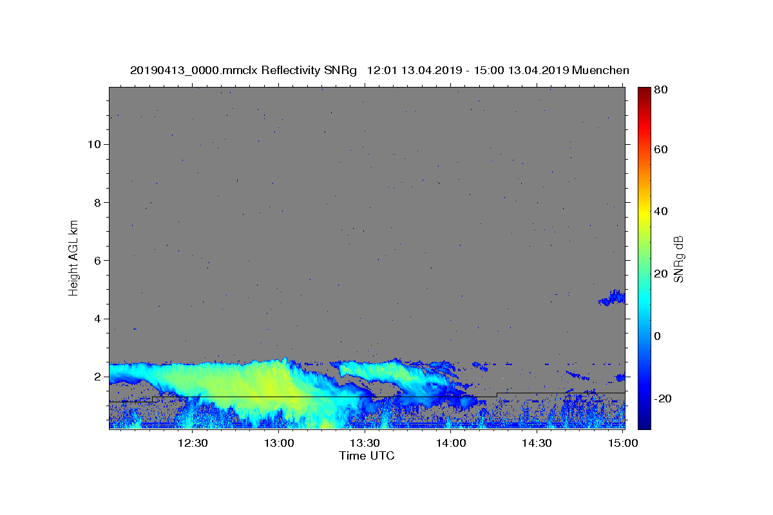Click the plot title text 20190413_0000.mmclx
The width and height of the screenshot is (773, 515).
tap(183, 70)
